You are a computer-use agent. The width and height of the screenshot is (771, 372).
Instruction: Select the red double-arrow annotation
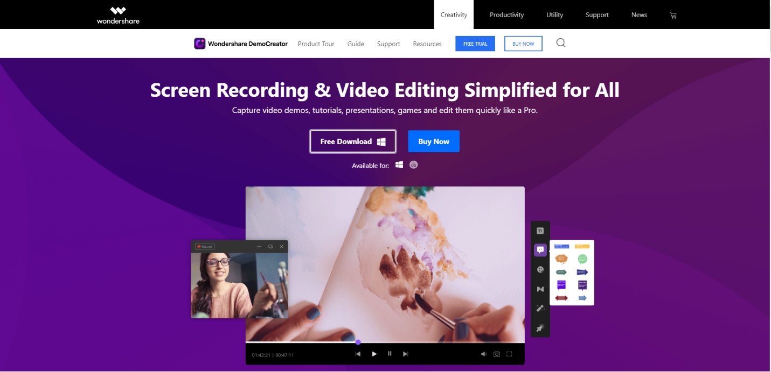point(561,298)
